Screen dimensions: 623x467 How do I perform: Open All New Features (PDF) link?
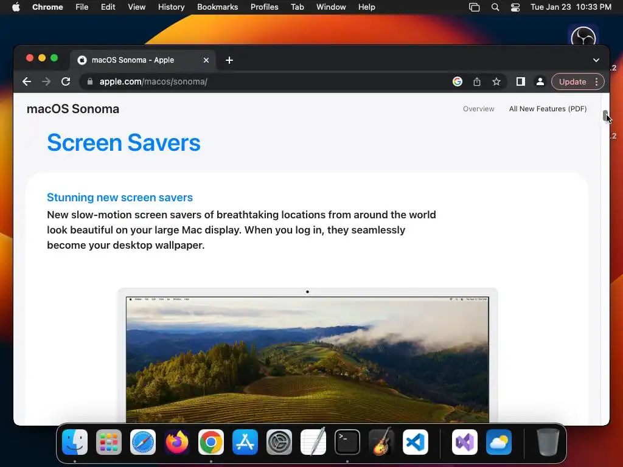coord(548,109)
